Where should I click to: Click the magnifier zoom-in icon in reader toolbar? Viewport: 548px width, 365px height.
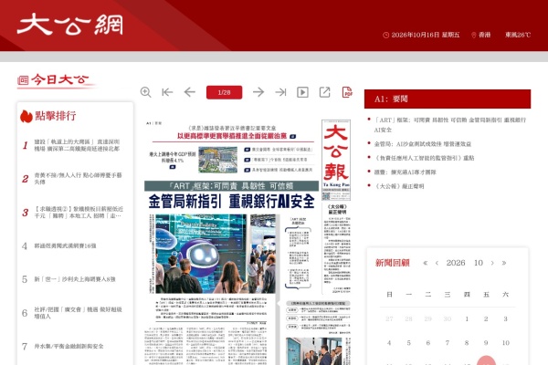pos(145,92)
